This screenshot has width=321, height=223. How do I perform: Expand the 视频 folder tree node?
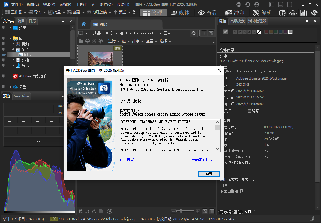pos(13,44)
